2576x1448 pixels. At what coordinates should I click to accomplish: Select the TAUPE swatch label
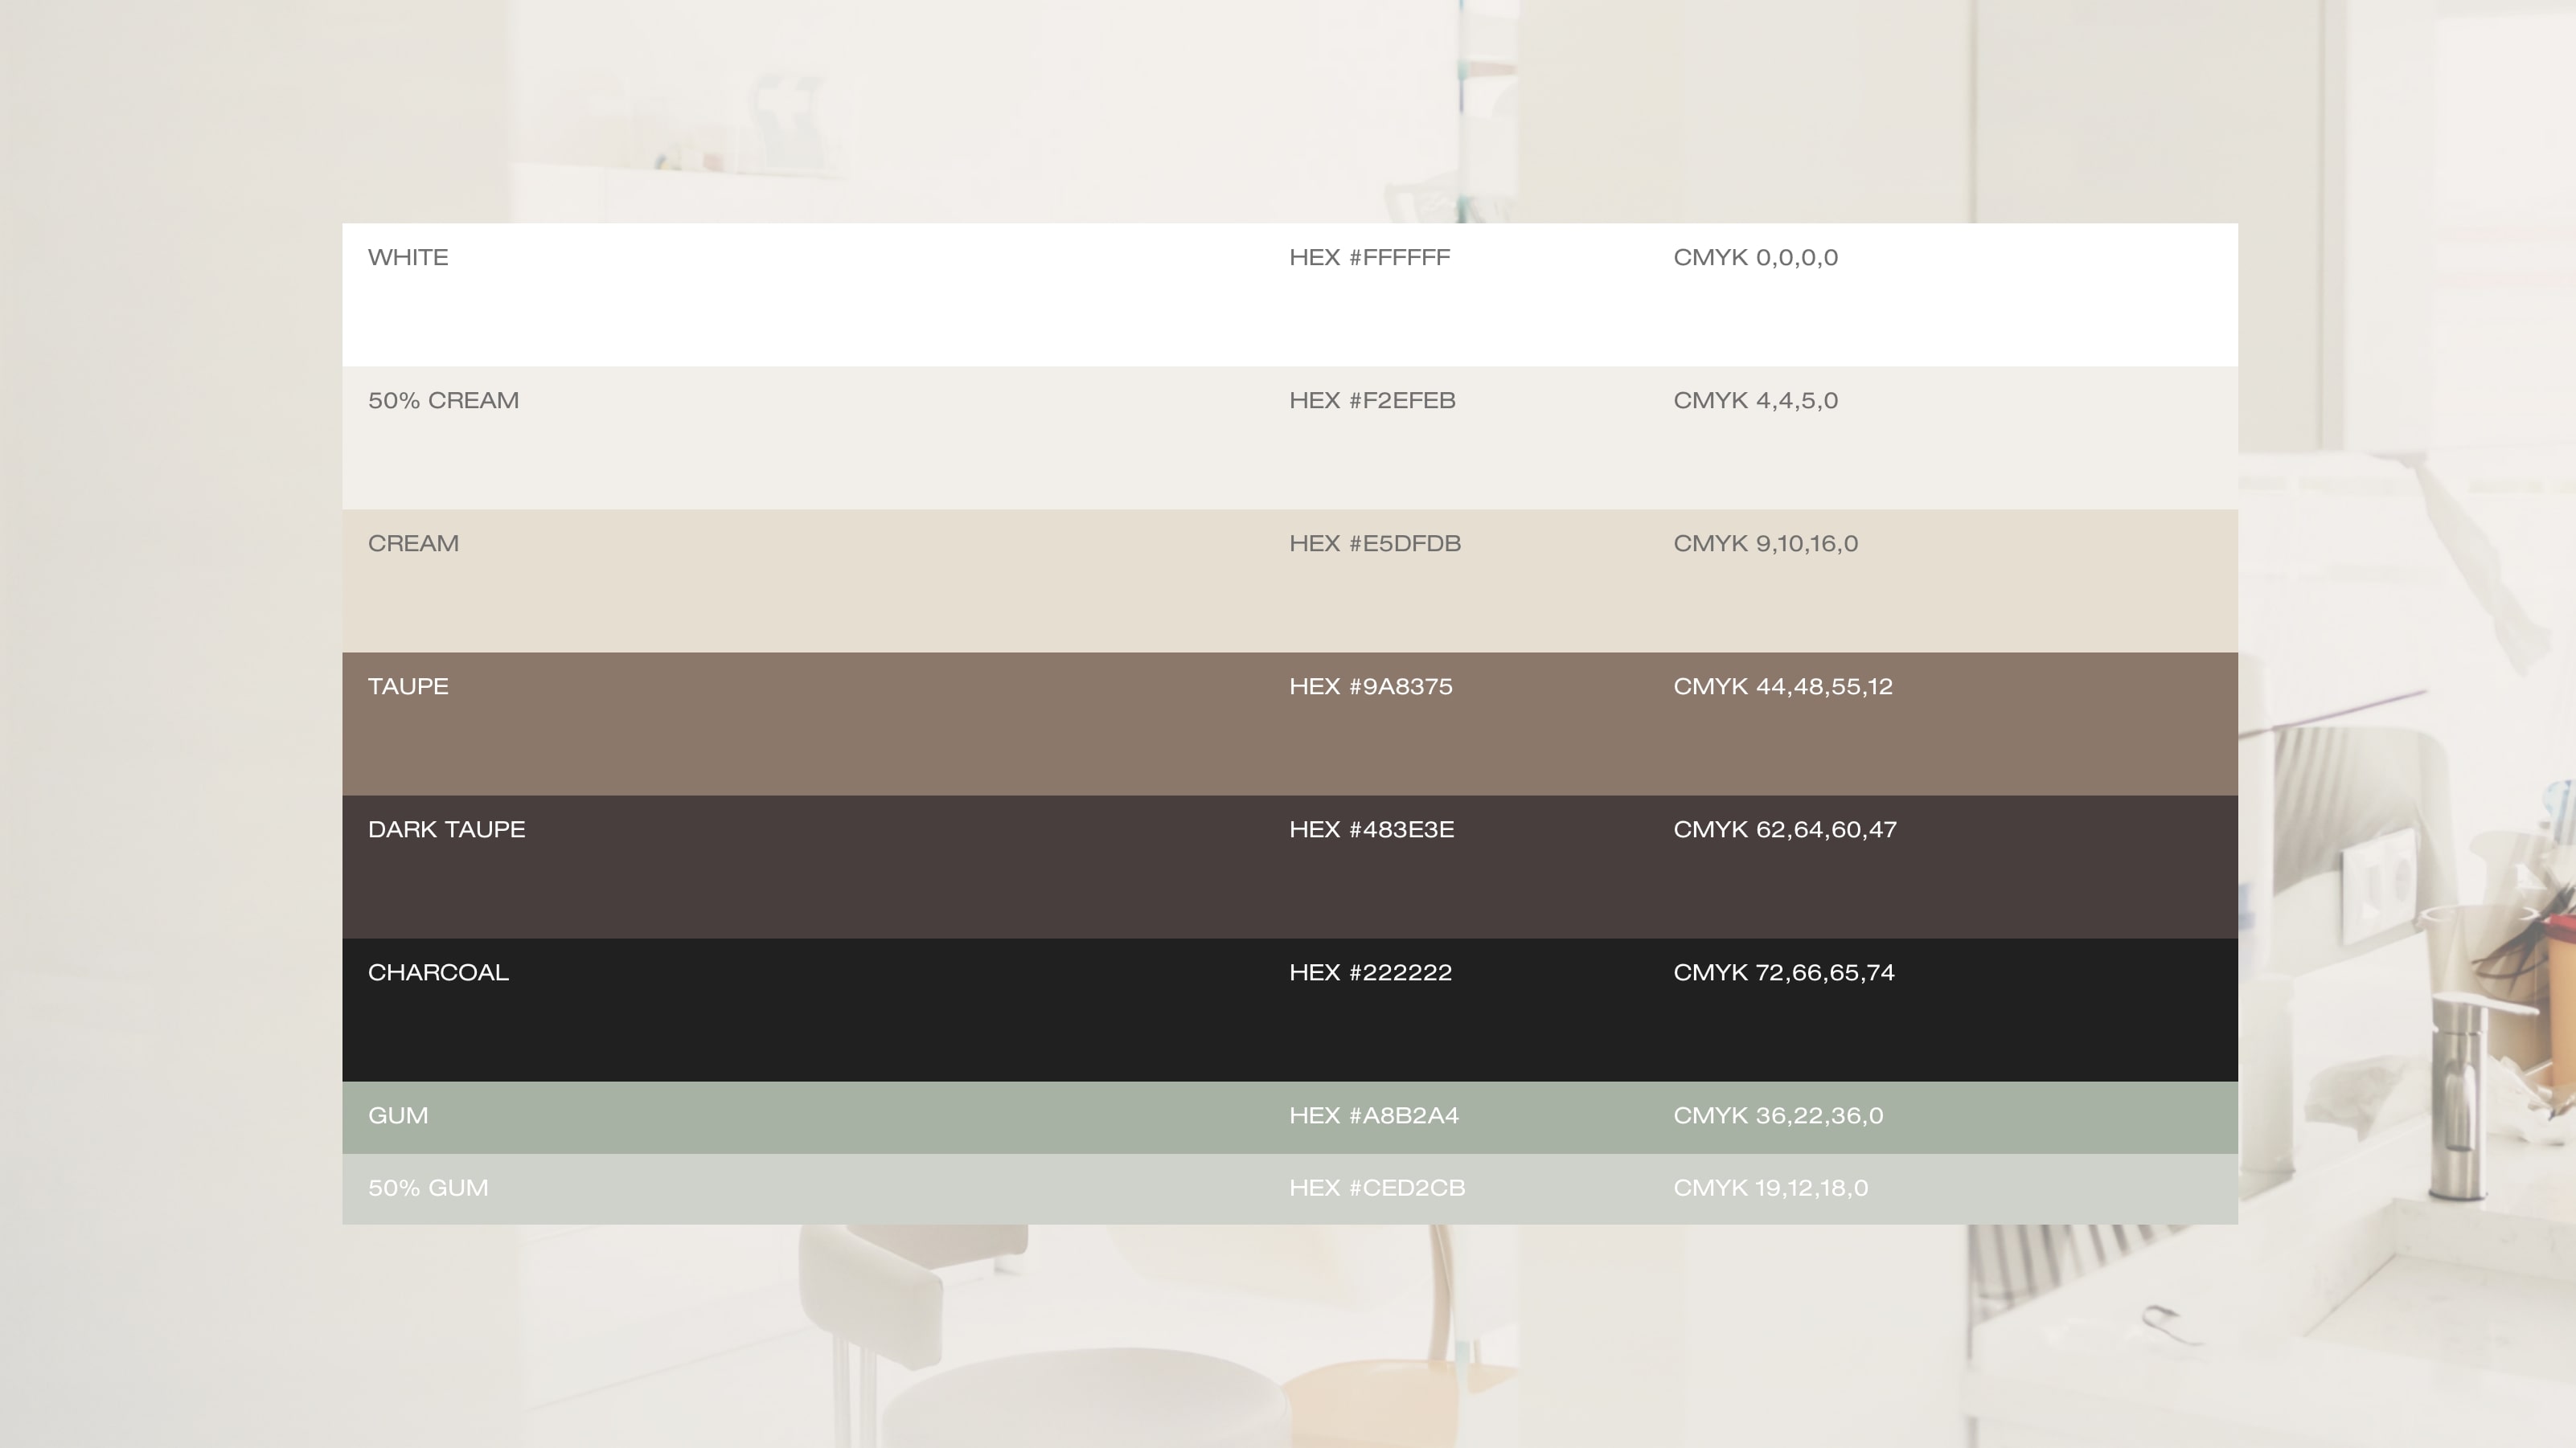[x=408, y=686]
